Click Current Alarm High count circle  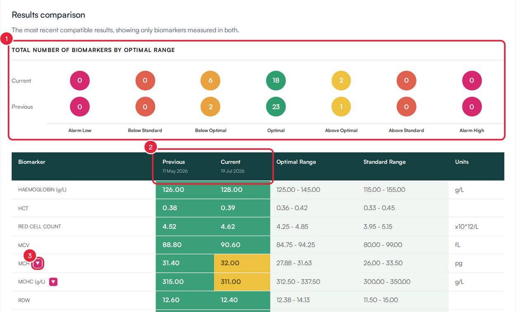(x=471, y=80)
